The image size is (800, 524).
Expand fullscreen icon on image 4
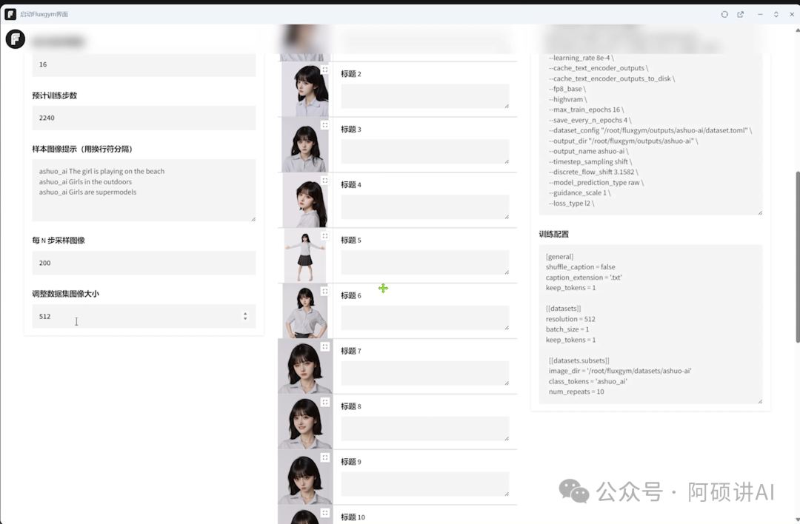pyautogui.click(x=325, y=181)
